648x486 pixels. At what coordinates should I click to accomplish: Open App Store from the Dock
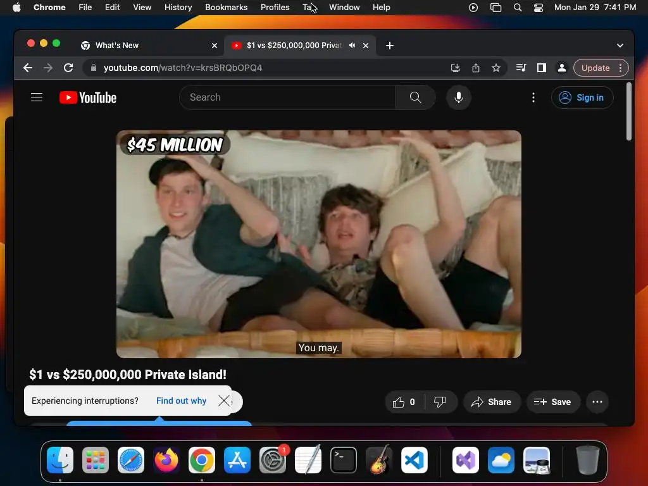[237, 460]
